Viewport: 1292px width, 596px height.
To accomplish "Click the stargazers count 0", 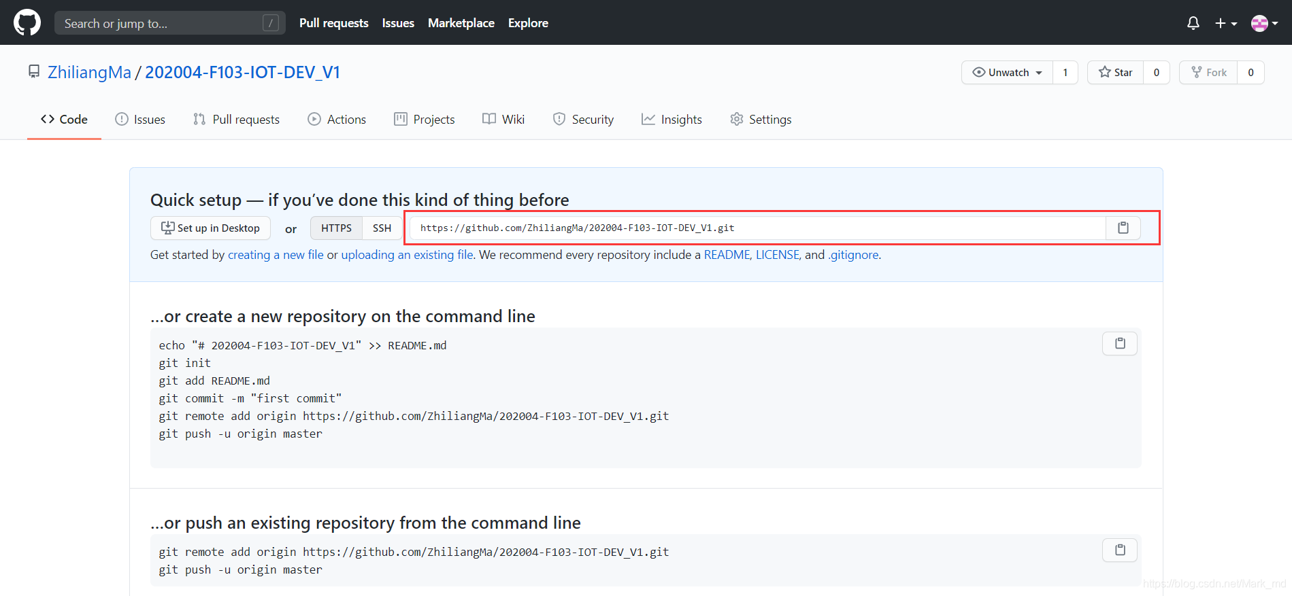I will click(x=1157, y=72).
